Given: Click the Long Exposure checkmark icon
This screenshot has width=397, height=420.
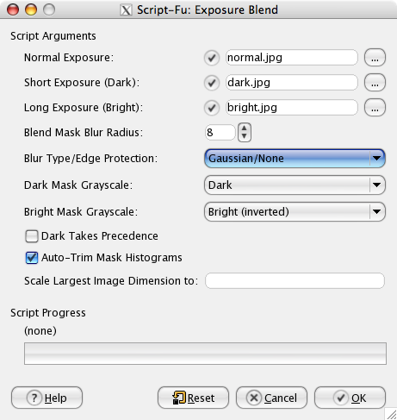Looking at the screenshot, I should pos(212,108).
